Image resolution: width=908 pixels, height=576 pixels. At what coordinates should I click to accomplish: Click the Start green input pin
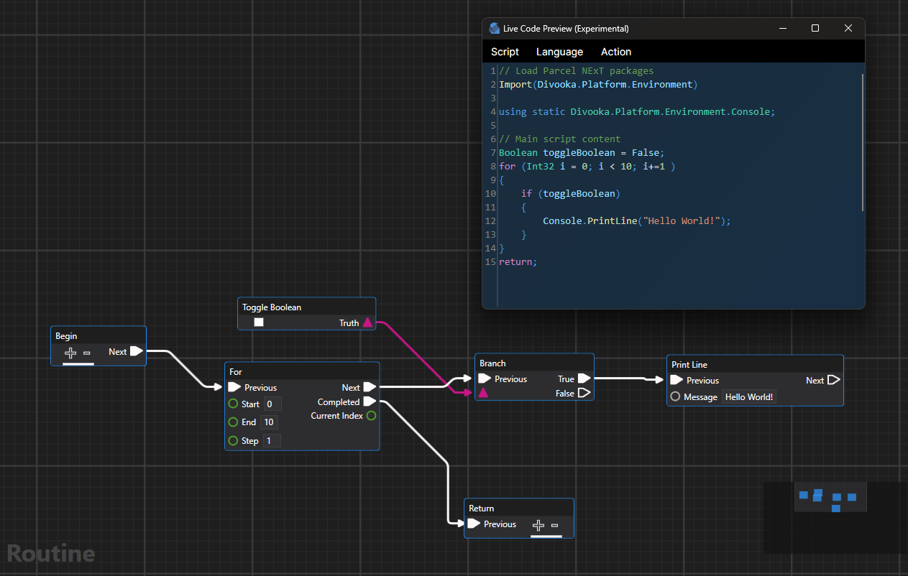(233, 404)
